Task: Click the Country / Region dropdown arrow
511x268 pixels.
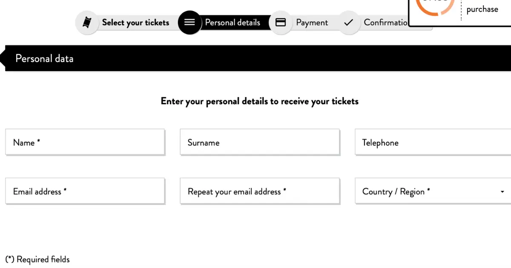Action: point(502,192)
